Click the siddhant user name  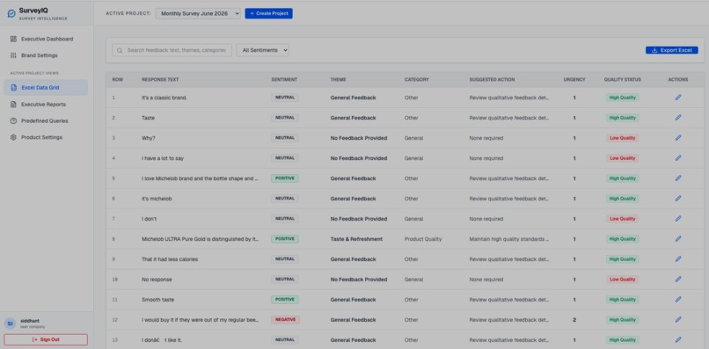(30, 321)
